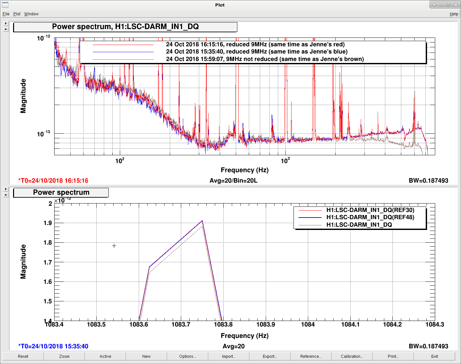The width and height of the screenshot is (461, 364).
Task: Click the up-arrow icon beside the lower plot
Action: coord(6,195)
